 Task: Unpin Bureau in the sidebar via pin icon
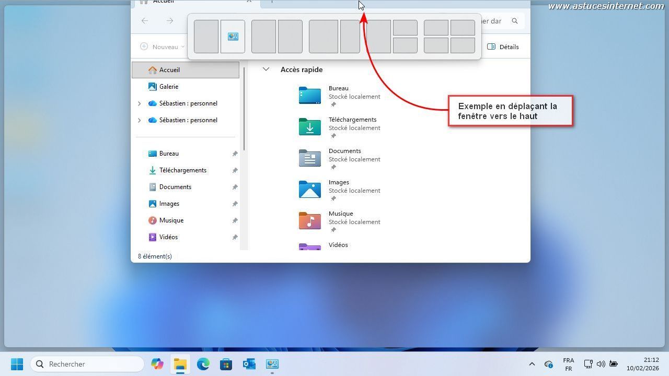pyautogui.click(x=235, y=154)
